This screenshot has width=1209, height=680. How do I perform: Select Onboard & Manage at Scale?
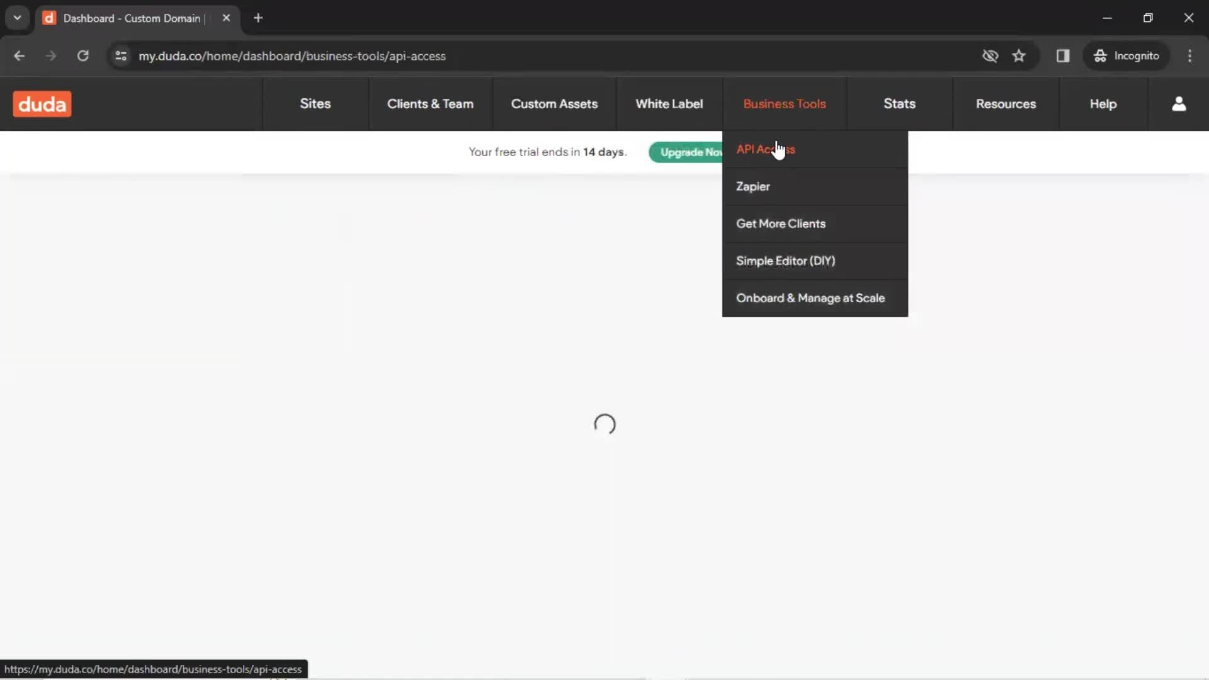(815, 298)
